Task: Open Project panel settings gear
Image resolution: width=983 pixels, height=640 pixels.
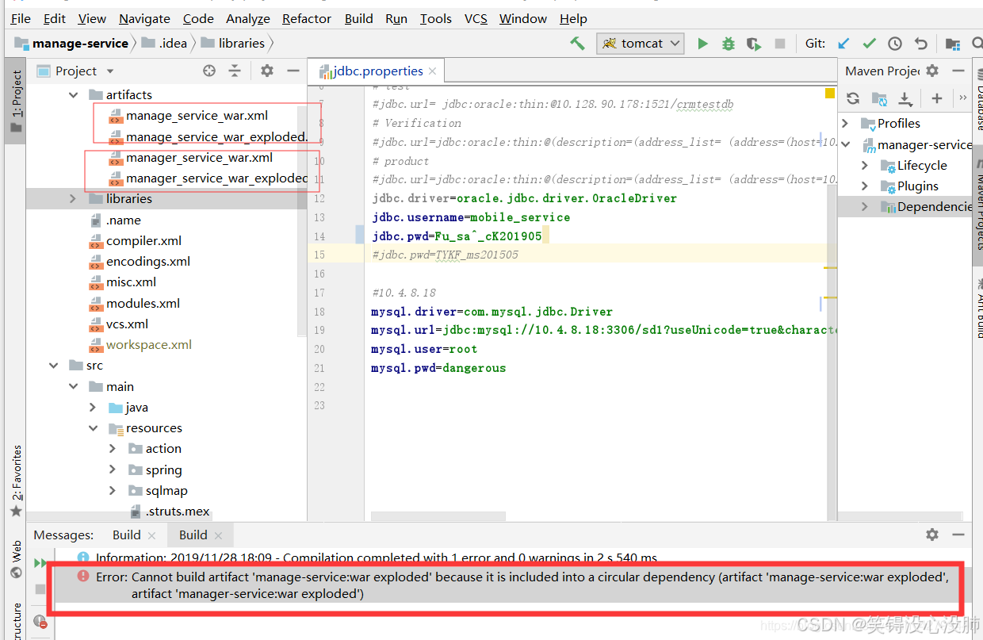Action: click(267, 71)
